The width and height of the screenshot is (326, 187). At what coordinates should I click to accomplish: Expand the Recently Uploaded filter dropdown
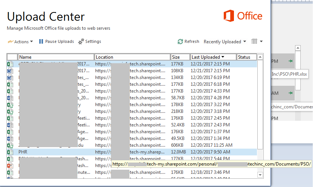(225, 42)
